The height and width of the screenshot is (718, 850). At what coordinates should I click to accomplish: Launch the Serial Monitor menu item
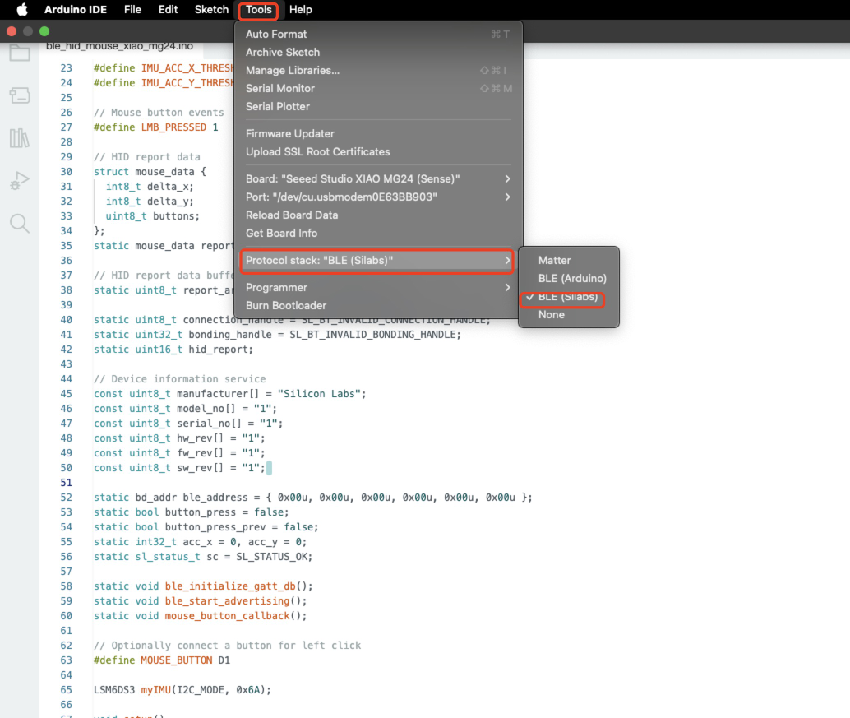tap(378, 88)
